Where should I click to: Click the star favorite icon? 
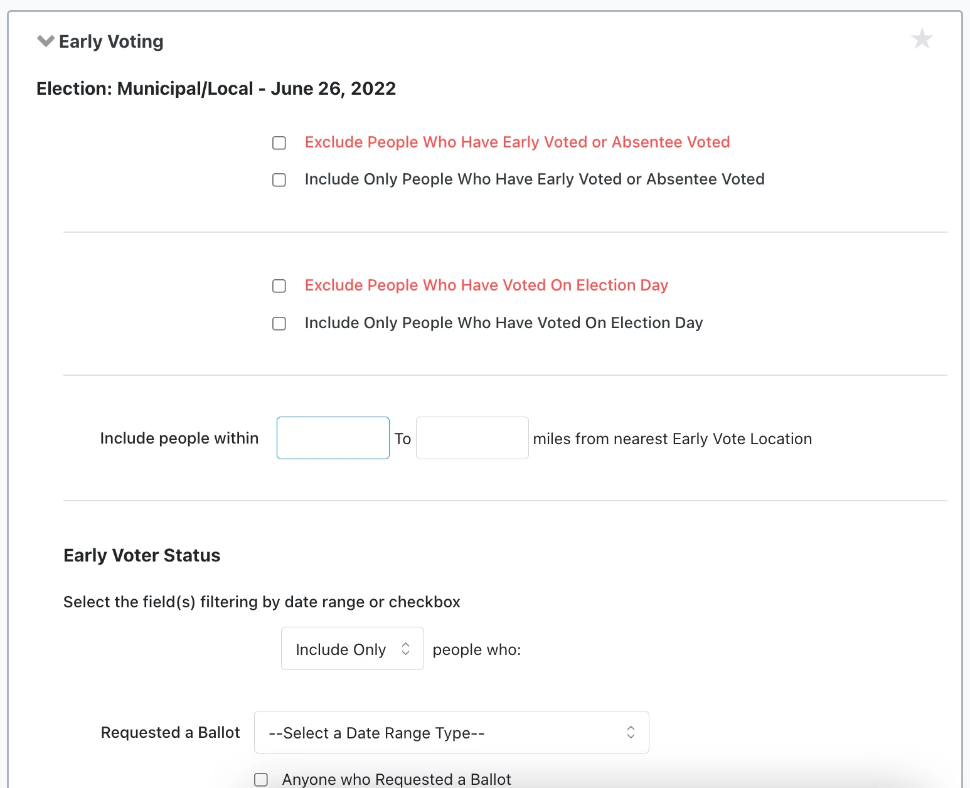(x=922, y=38)
